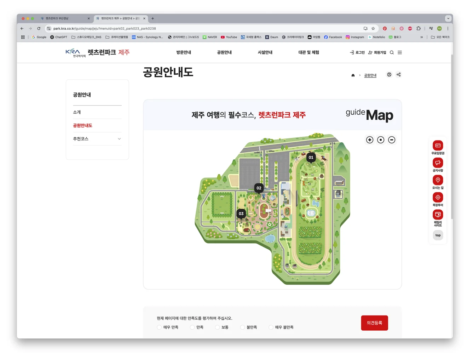Screen dimensions: 467x353
Task: Bookmark this page with the star icon
Action: tap(373, 28)
